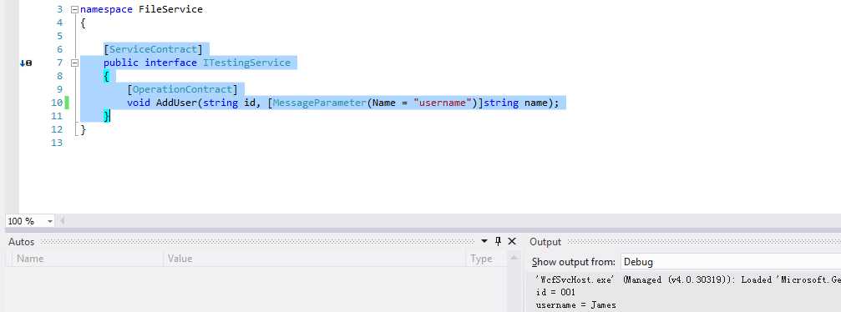Click line number 10 in the margin
The image size is (841, 312).
click(57, 103)
